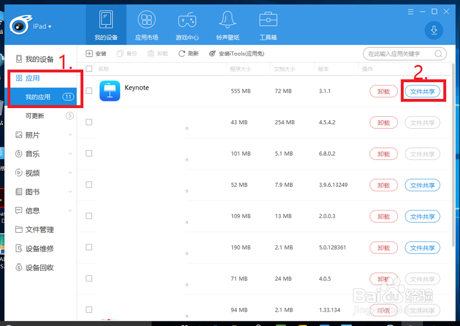This screenshot has width=460, height=326.
Task: Open the download manager arrow button
Action: [x=434, y=30]
